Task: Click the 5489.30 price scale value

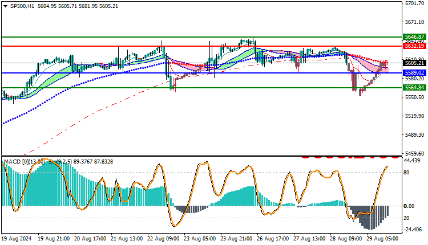Action: pyautogui.click(x=415, y=135)
